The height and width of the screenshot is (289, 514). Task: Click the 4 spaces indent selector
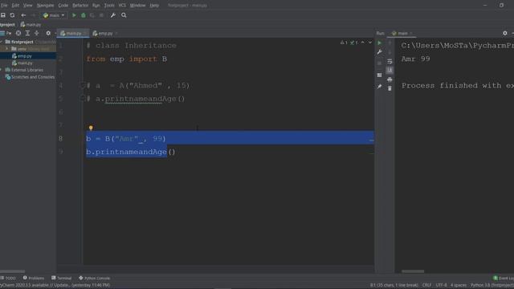pyautogui.click(x=459, y=285)
